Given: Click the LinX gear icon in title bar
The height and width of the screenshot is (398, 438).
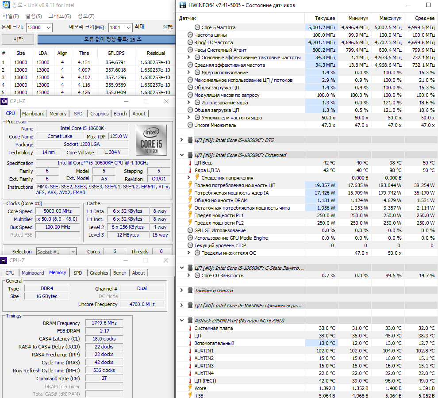Looking at the screenshot, I should (x=6, y=5).
